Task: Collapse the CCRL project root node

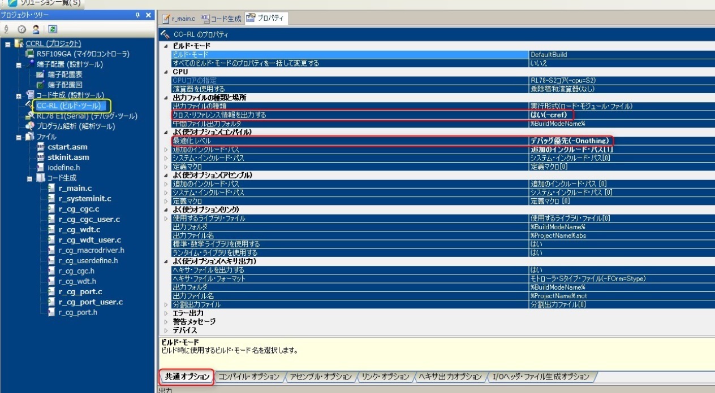Action: 8,44
